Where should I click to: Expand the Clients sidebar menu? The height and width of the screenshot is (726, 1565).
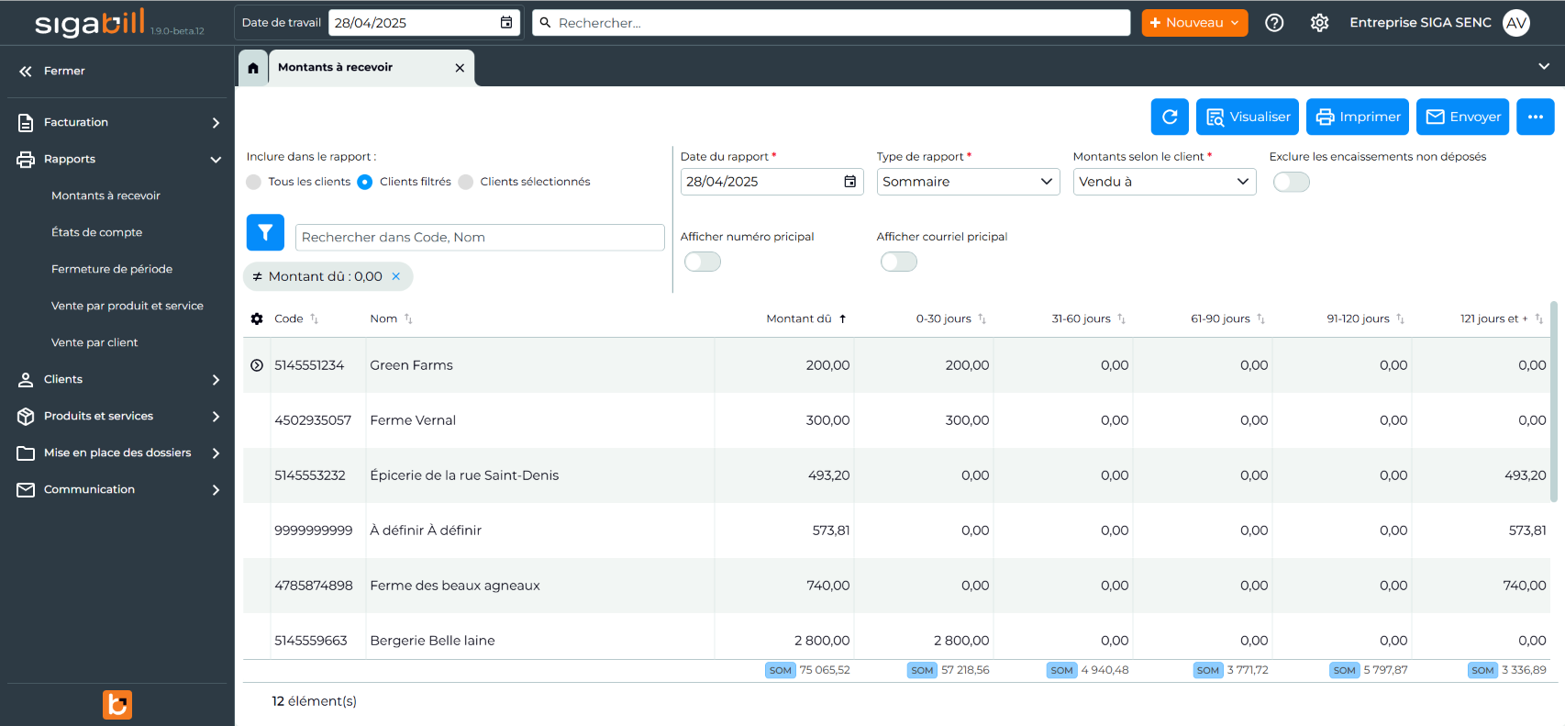tap(117, 379)
